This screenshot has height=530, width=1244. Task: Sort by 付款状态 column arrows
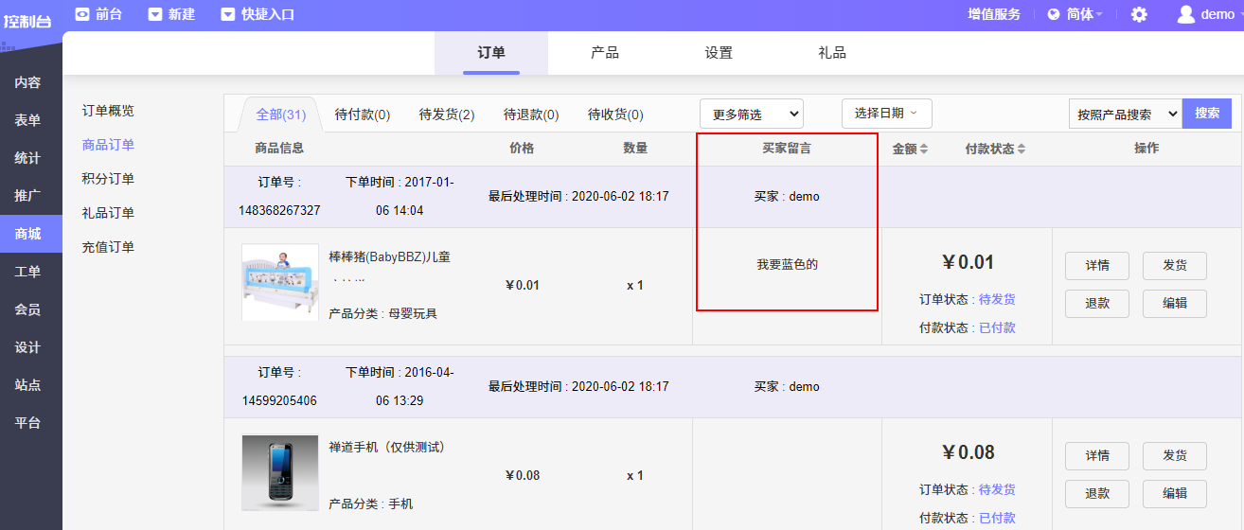pyautogui.click(x=1022, y=150)
